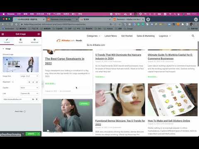Open The Best Cargo Sweatpants in 2023 article

click(65, 61)
